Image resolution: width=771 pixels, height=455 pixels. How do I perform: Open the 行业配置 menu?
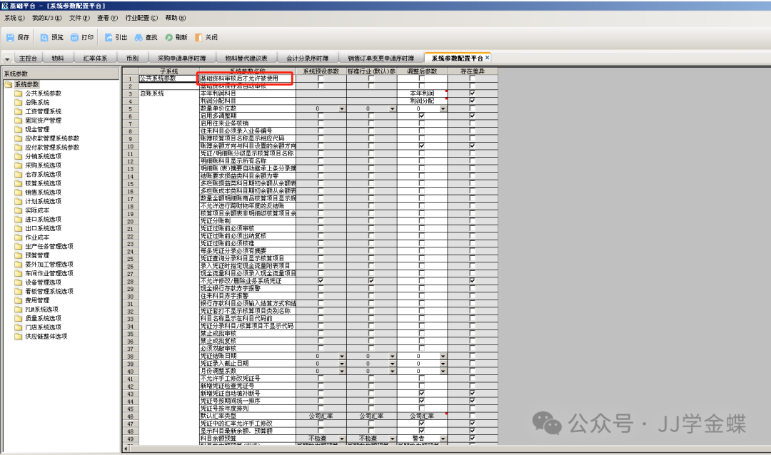[x=141, y=17]
